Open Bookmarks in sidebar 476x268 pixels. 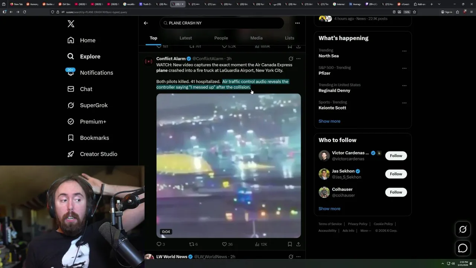tap(88, 138)
